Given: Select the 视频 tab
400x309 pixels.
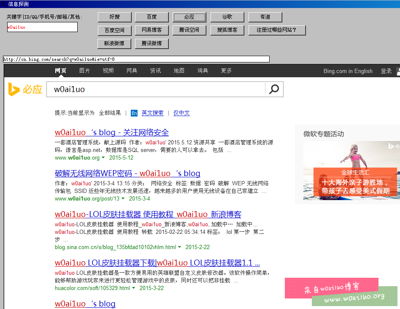Looking at the screenshot, I should click(x=108, y=70).
